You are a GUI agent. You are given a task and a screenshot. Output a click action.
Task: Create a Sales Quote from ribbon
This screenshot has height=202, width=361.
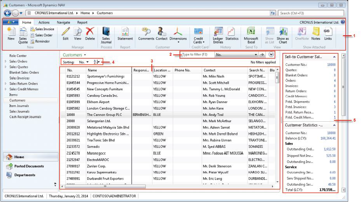[x=23, y=35]
